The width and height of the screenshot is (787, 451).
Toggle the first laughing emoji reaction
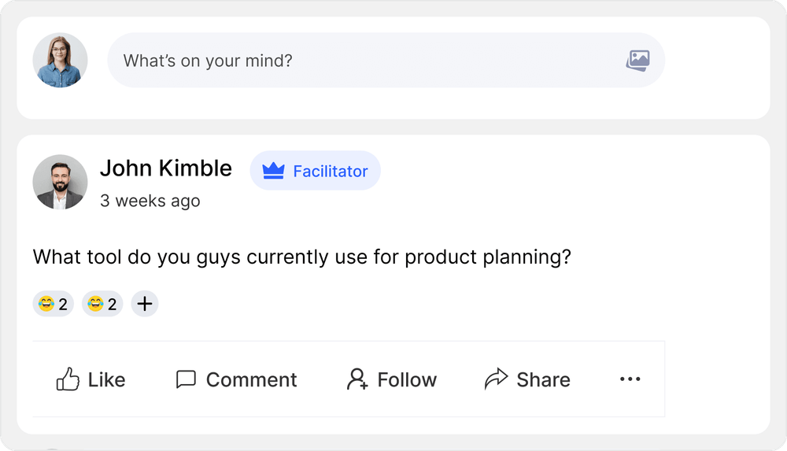pos(53,304)
